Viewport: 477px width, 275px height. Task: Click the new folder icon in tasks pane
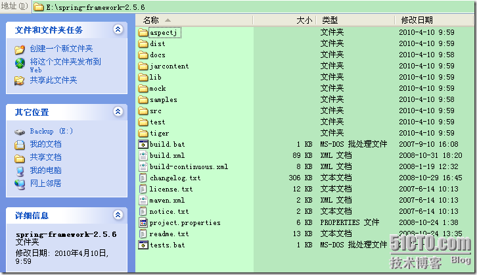click(20, 49)
